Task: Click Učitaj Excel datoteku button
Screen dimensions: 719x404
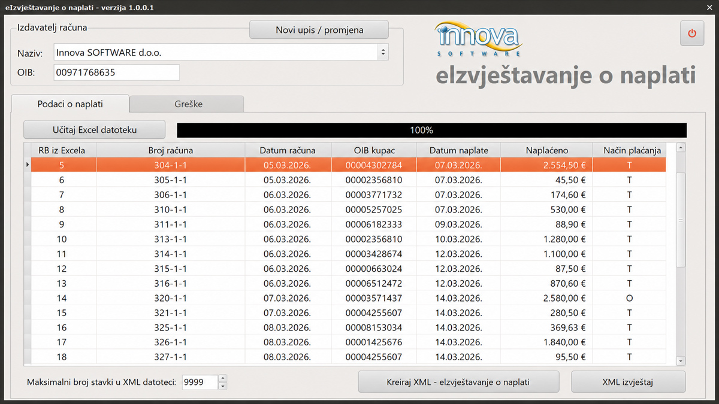Action: [94, 129]
